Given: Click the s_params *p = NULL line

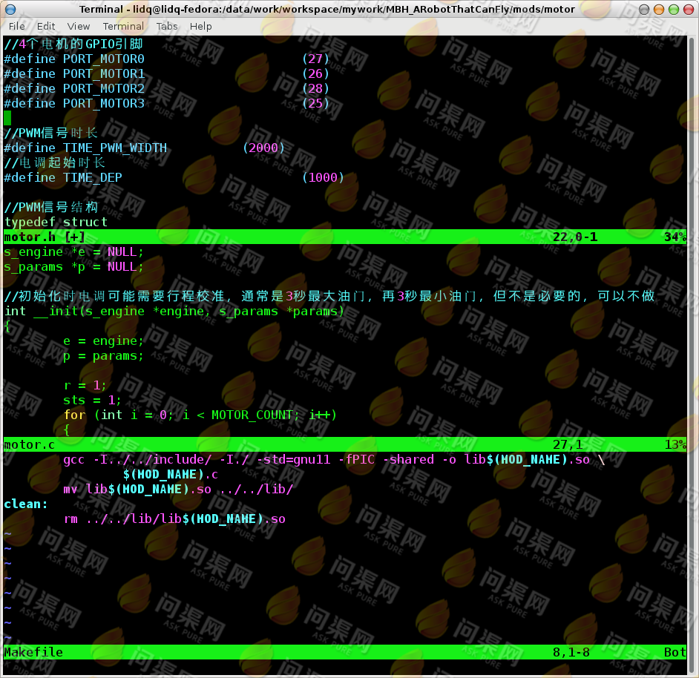Looking at the screenshot, I should pyautogui.click(x=73, y=266).
